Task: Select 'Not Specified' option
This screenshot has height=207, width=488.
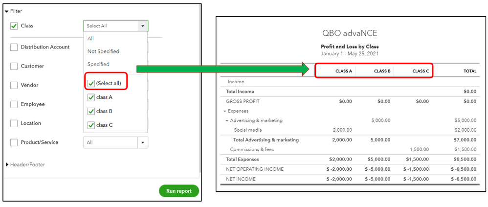Action: click(x=103, y=51)
